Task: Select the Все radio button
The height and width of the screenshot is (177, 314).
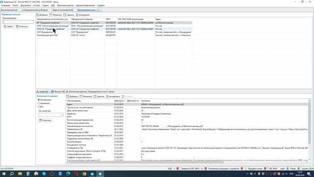Action: click(x=39, y=107)
